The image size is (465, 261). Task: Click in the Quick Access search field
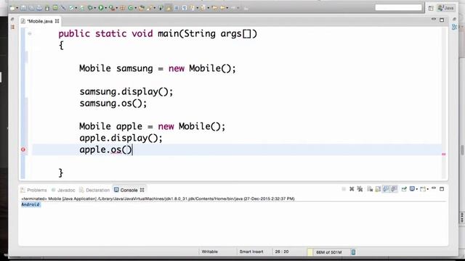click(x=398, y=7)
